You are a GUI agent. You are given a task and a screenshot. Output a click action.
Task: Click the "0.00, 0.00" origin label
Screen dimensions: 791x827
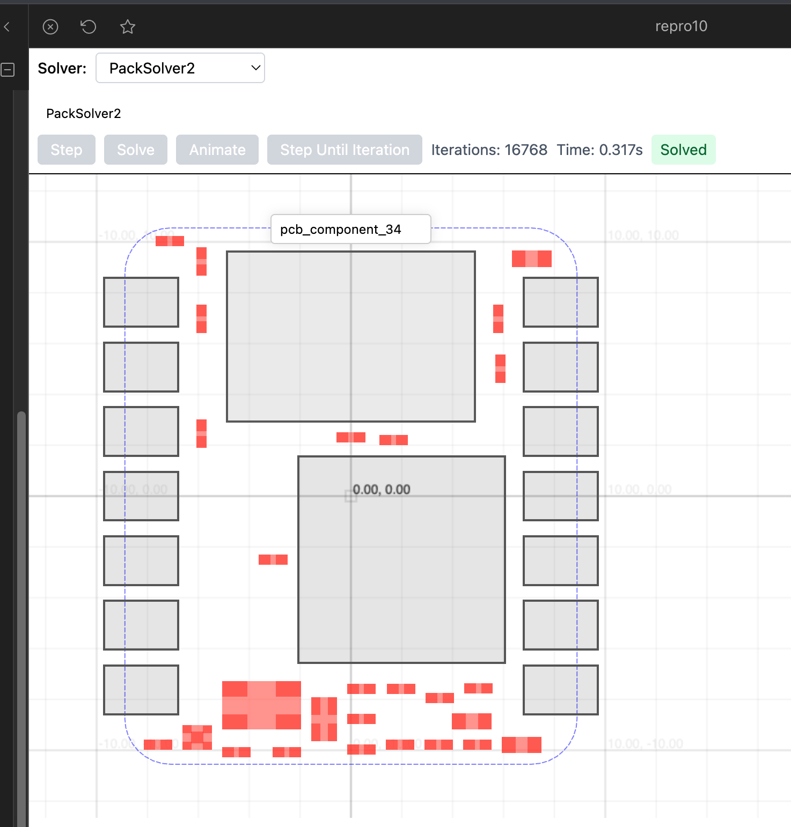[x=382, y=490]
